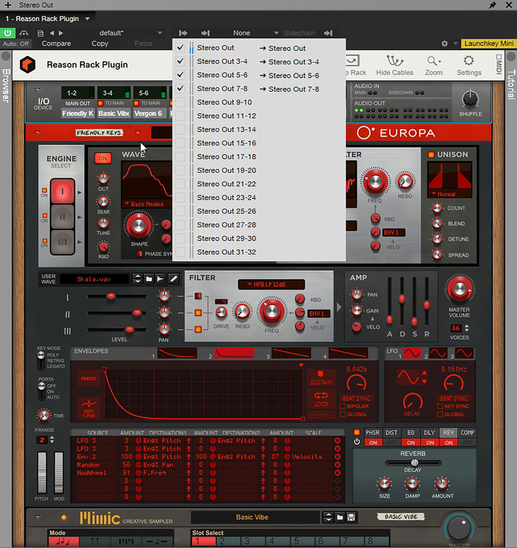The image size is (517, 548).
Task: Open plugin Settings gear icon
Action: pos(468,61)
